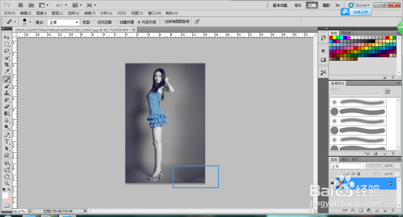Select the Crop tool

7,64
